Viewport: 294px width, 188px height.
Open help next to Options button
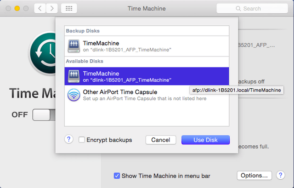(x=281, y=175)
